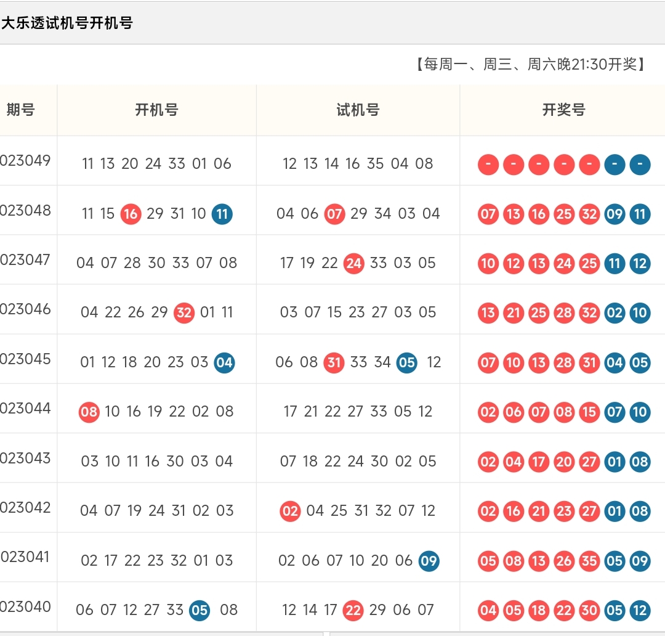Viewport: 665px width, 636px height.
Task: Click red ball 32 in 023046 开机号
Action: (x=184, y=313)
